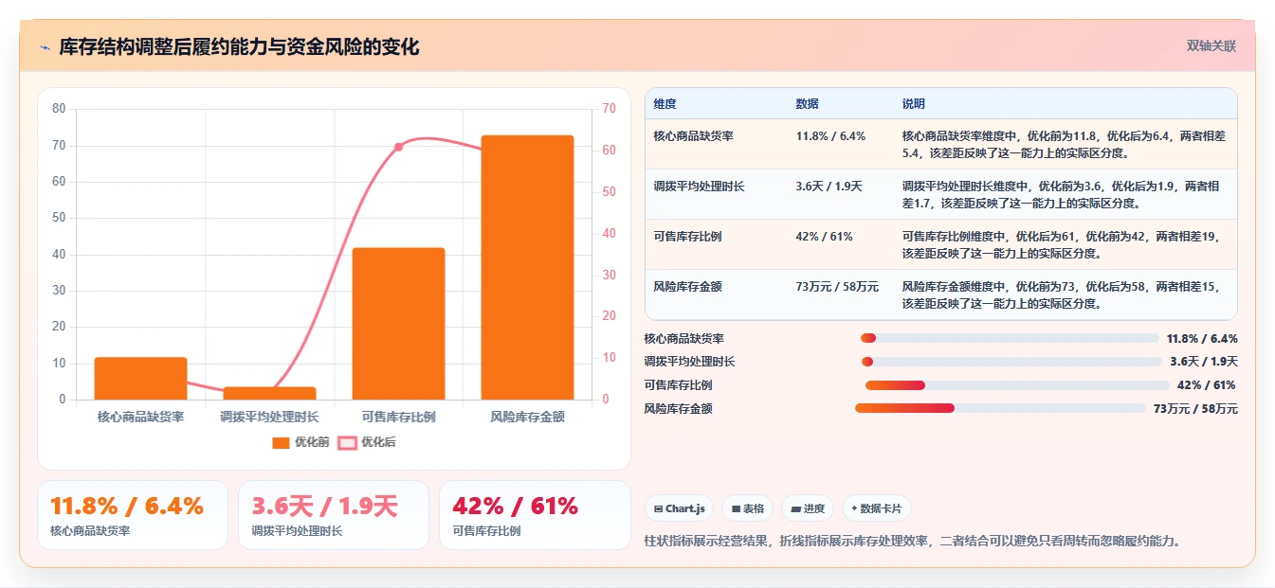
Task: Select the 进度 chip button
Action: (808, 508)
